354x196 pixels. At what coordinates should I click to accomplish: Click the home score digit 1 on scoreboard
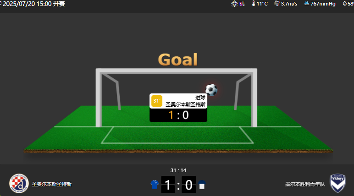pyautogui.click(x=168, y=185)
